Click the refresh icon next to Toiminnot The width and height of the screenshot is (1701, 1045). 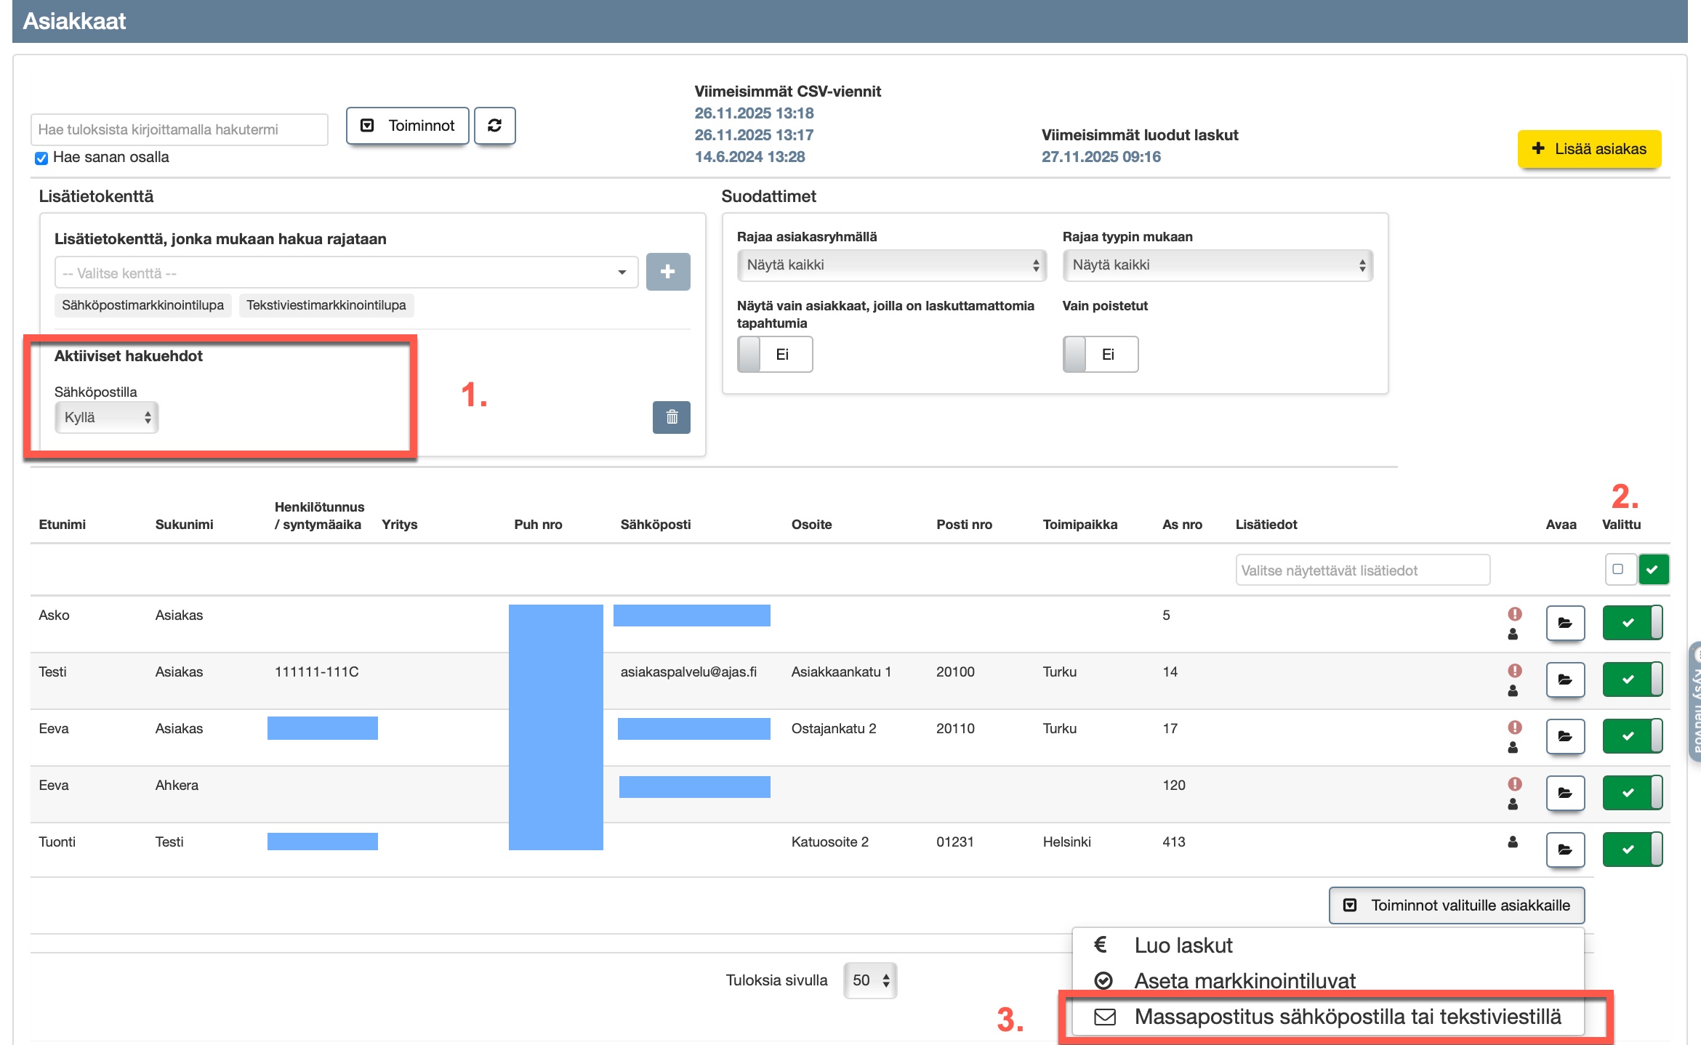[x=494, y=126]
